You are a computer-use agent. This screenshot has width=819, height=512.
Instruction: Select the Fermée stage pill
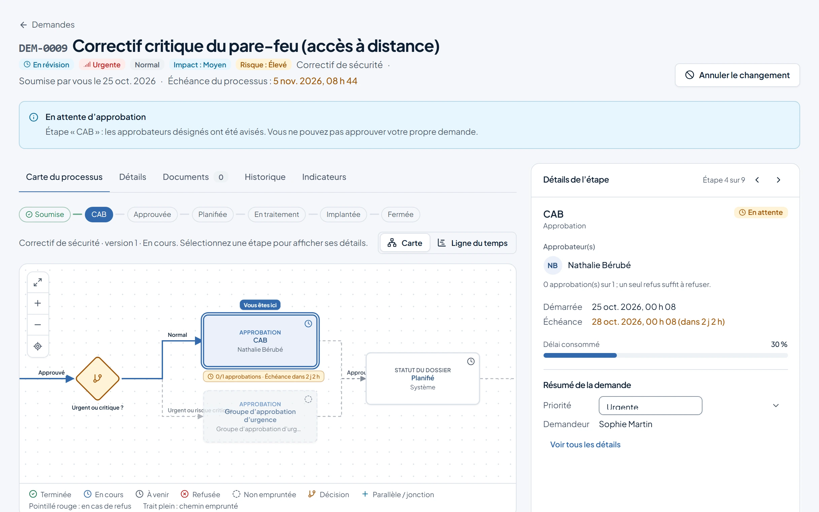400,214
